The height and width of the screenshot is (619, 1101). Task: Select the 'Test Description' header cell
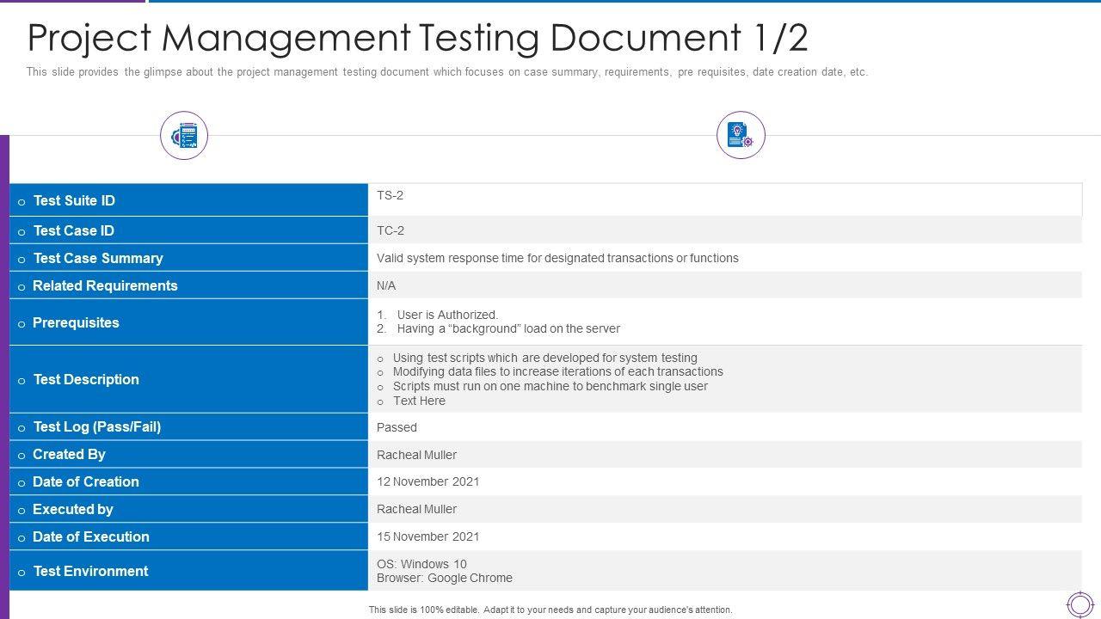coord(188,379)
